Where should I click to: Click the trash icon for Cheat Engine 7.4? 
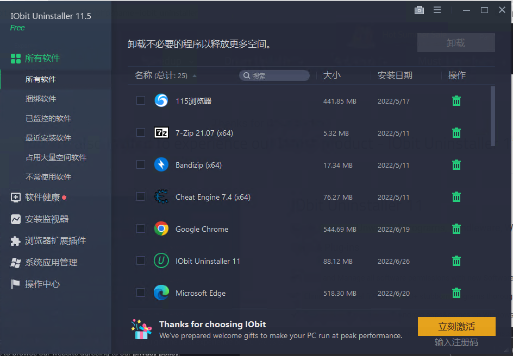[x=456, y=197]
